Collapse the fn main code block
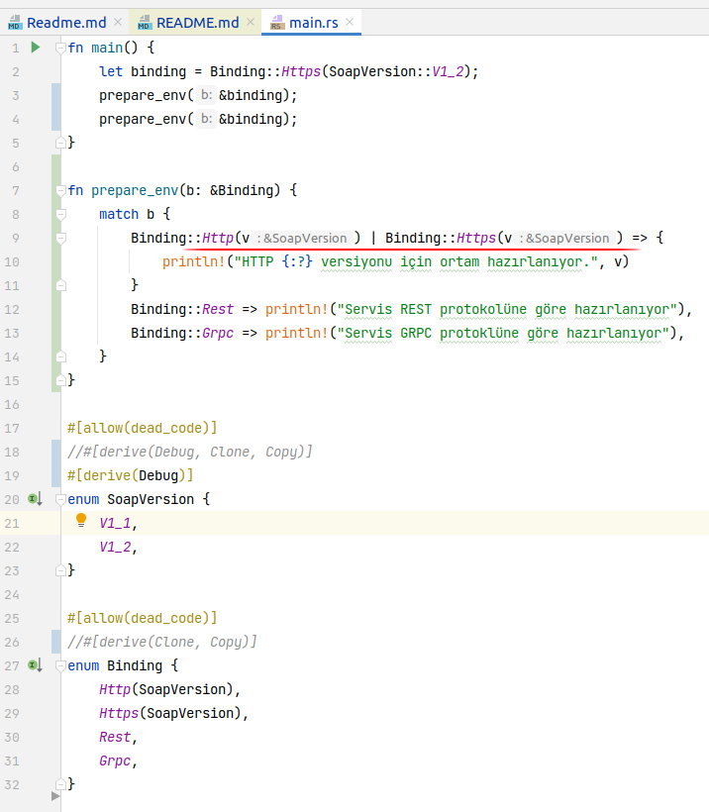Viewport: 709px width, 812px height. coord(61,48)
